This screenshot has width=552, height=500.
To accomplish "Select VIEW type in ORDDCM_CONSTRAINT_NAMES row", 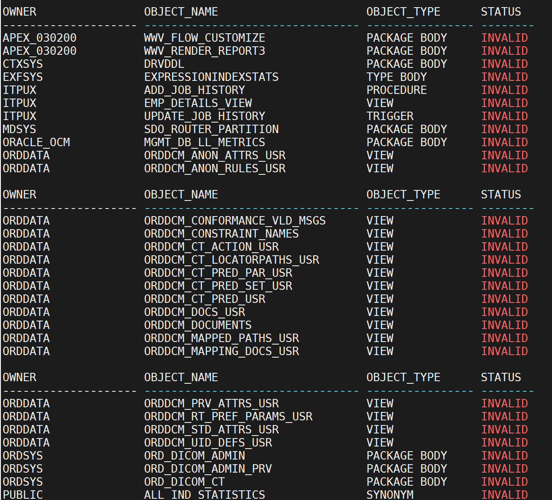I will pyautogui.click(x=380, y=234).
